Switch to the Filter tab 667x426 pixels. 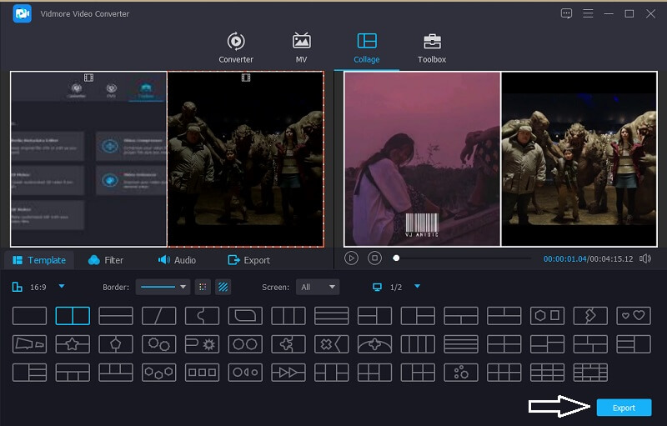(x=106, y=260)
